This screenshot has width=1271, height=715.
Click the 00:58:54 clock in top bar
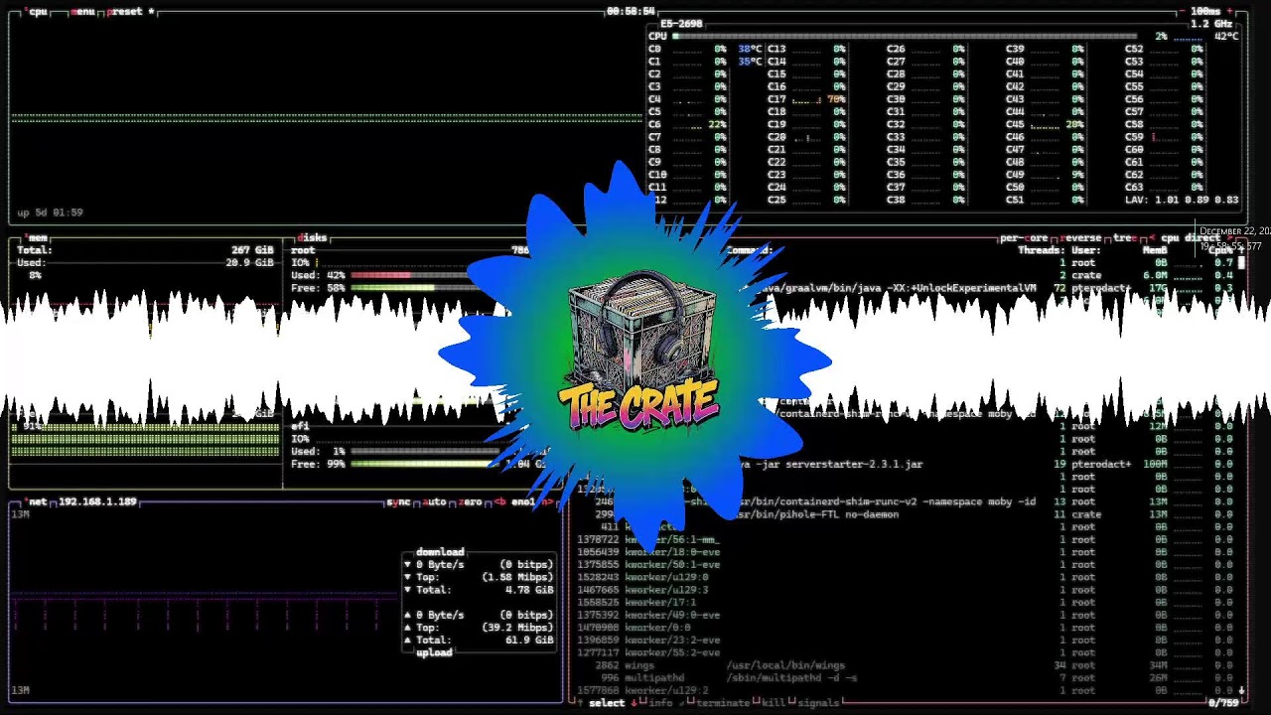pos(631,12)
